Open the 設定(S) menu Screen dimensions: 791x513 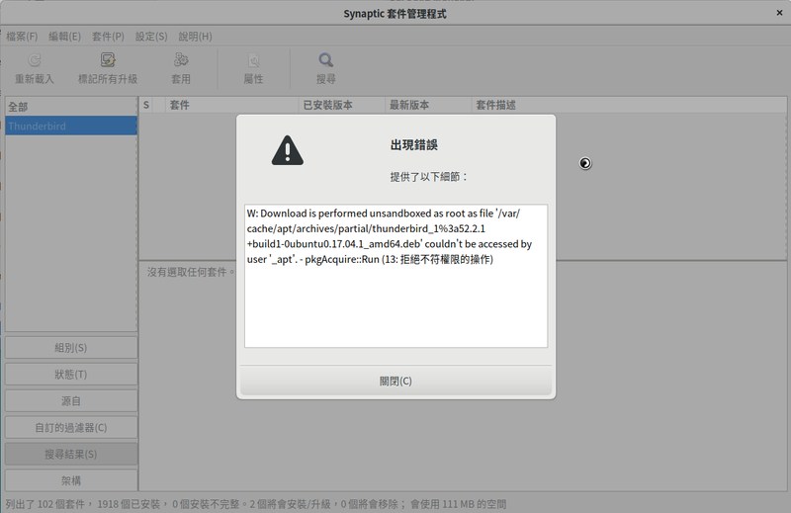coord(151,37)
